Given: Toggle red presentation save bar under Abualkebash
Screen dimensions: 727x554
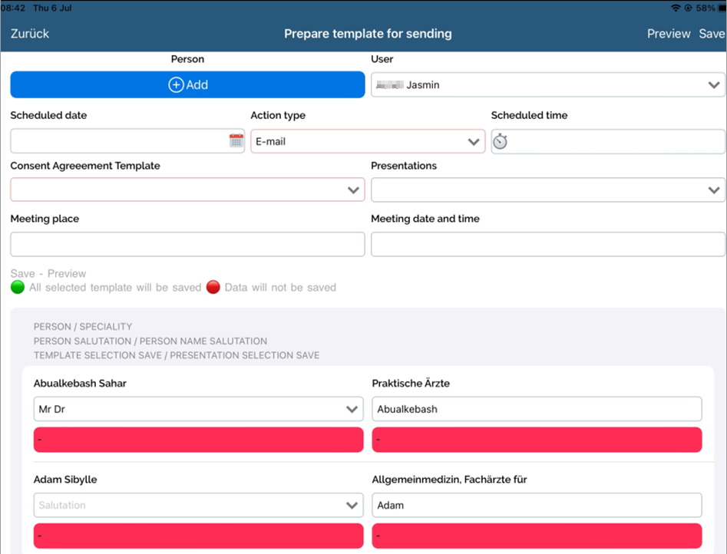Looking at the screenshot, I should coord(537,440).
